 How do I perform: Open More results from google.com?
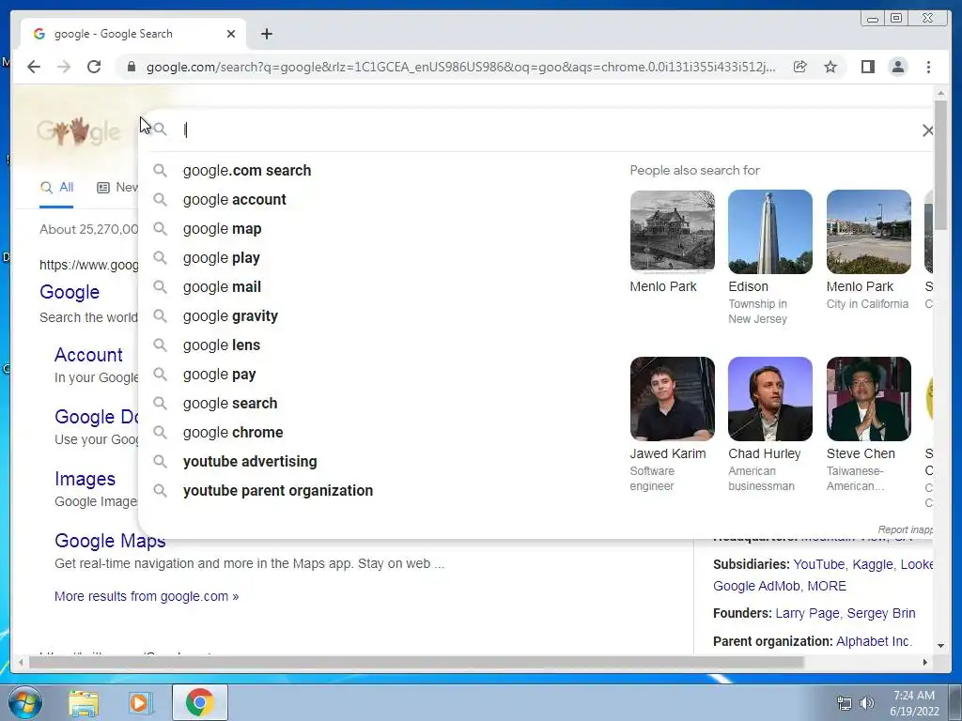tap(147, 596)
